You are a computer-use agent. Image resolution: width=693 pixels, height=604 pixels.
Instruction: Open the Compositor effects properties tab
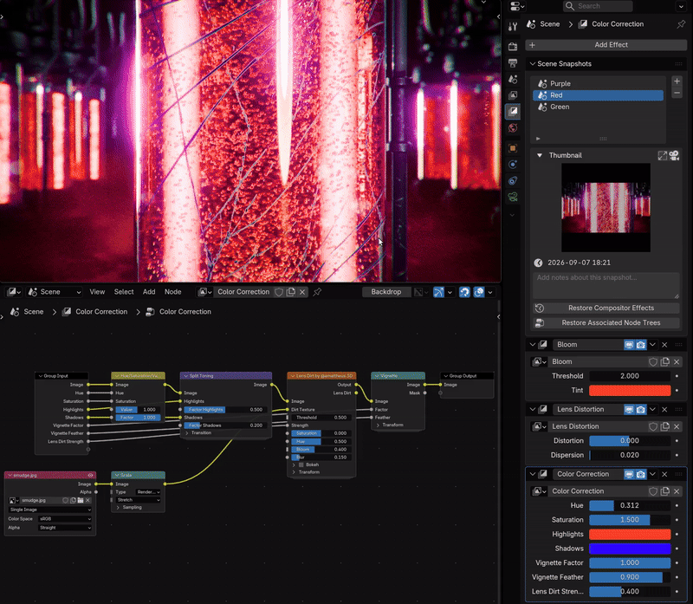point(513,112)
